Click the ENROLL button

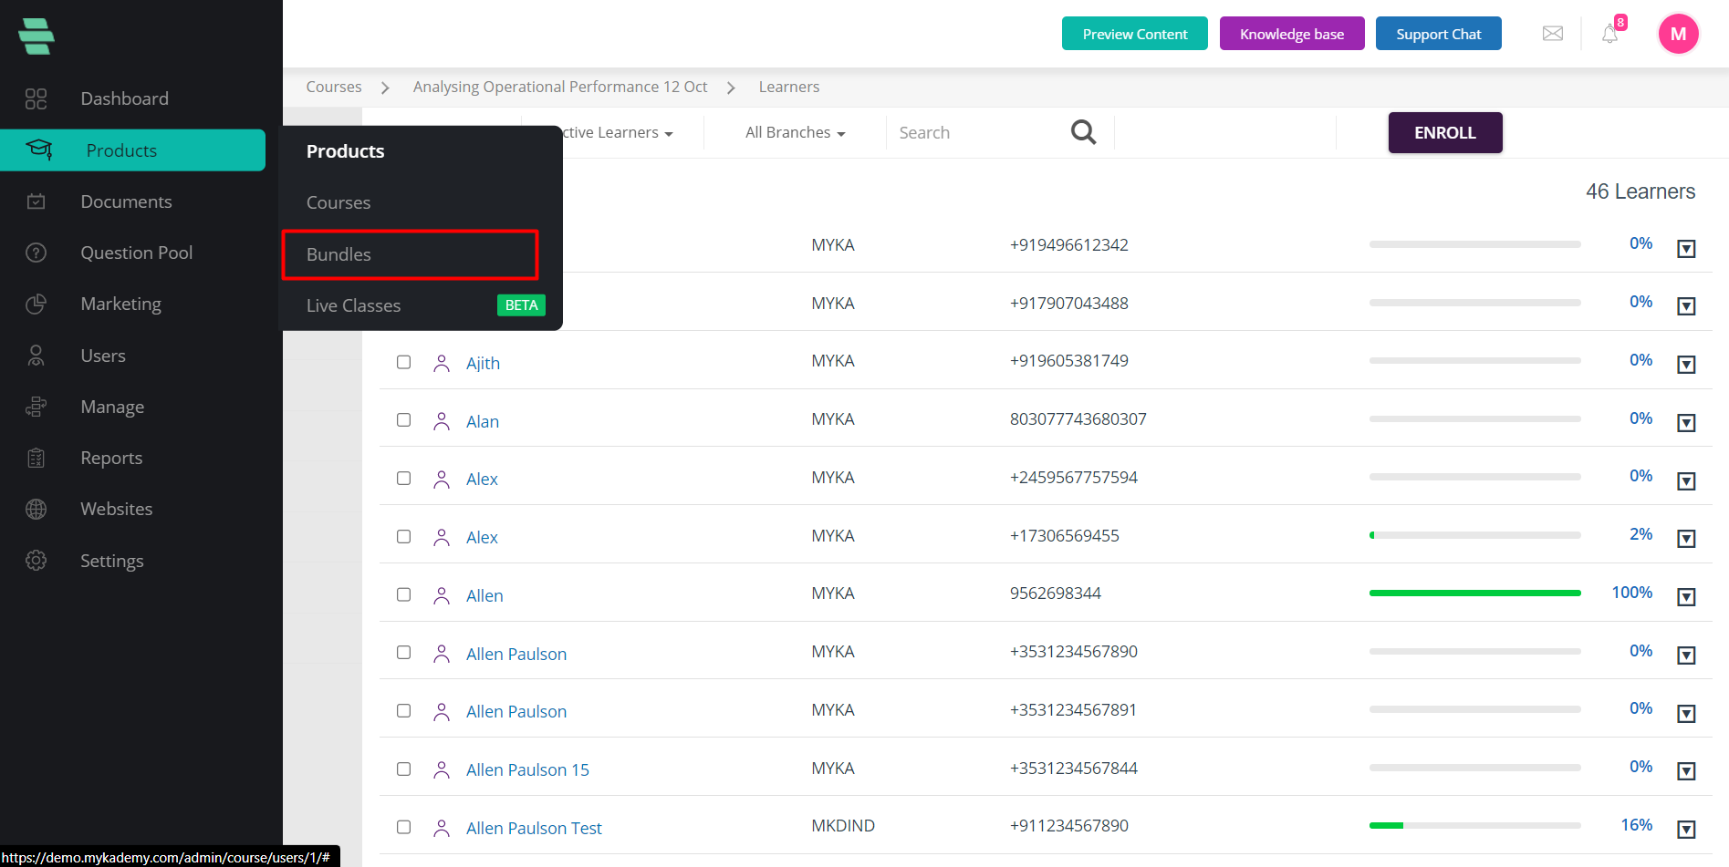tap(1444, 132)
